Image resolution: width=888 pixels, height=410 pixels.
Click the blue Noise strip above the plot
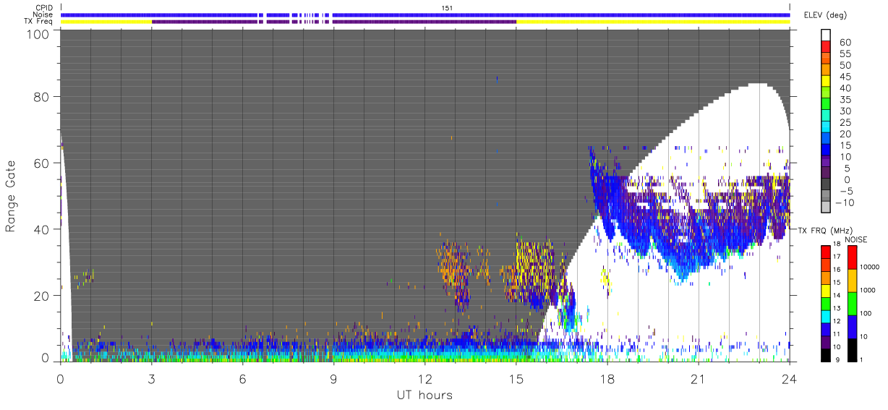coord(425,14)
